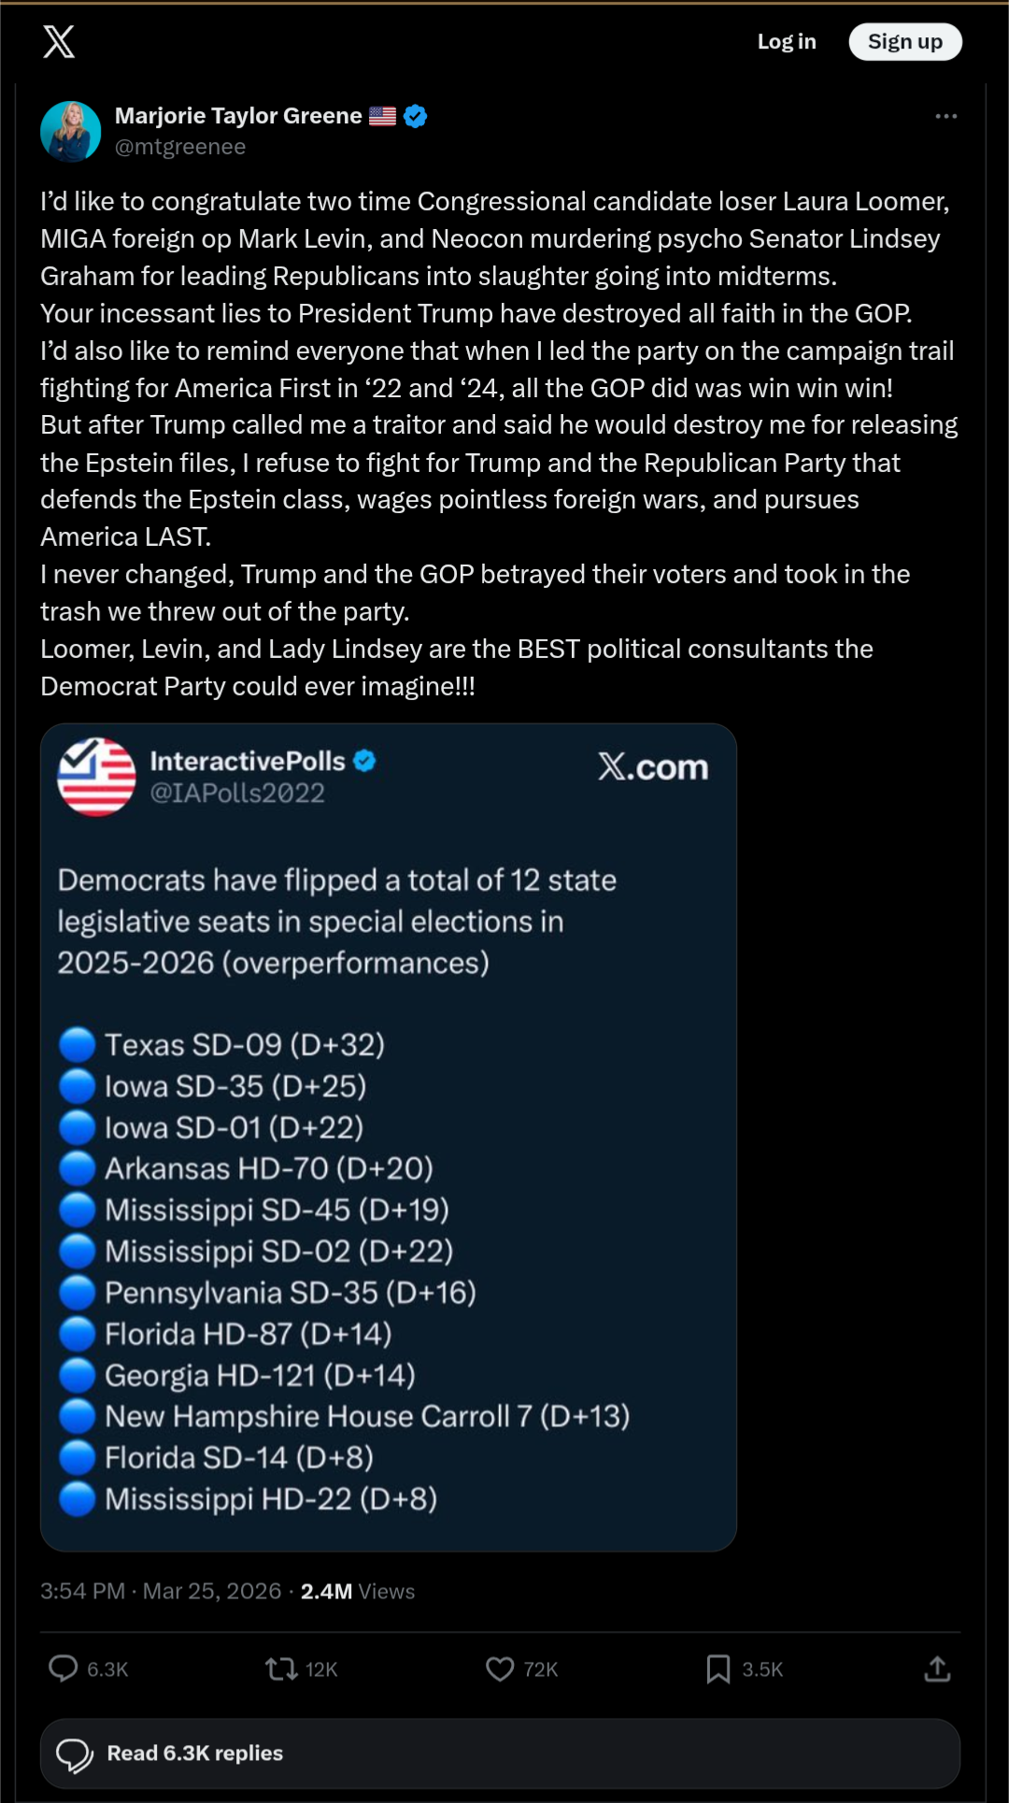Click the reply speech bubble icon

coord(64,1668)
